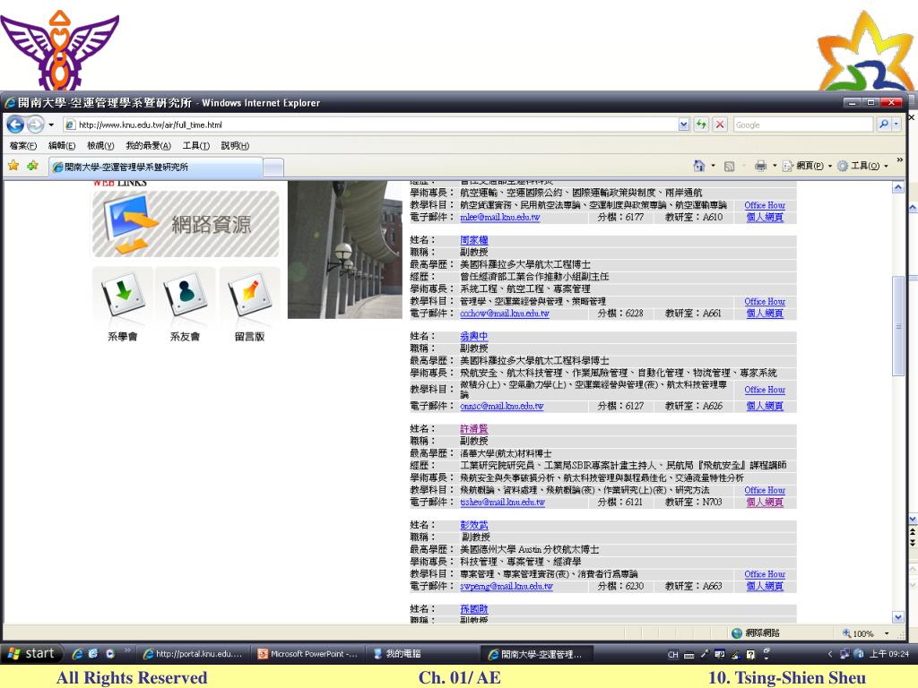
Task: Open 個人網頁 link beside room A626
Action: (x=765, y=406)
